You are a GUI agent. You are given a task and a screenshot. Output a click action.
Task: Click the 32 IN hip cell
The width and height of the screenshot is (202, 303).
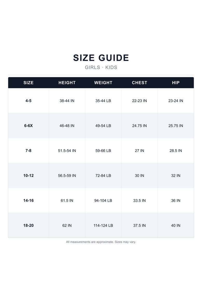pyautogui.click(x=176, y=176)
